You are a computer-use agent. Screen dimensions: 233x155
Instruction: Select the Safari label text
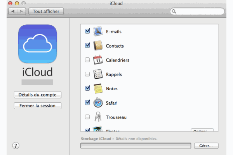click(x=111, y=103)
